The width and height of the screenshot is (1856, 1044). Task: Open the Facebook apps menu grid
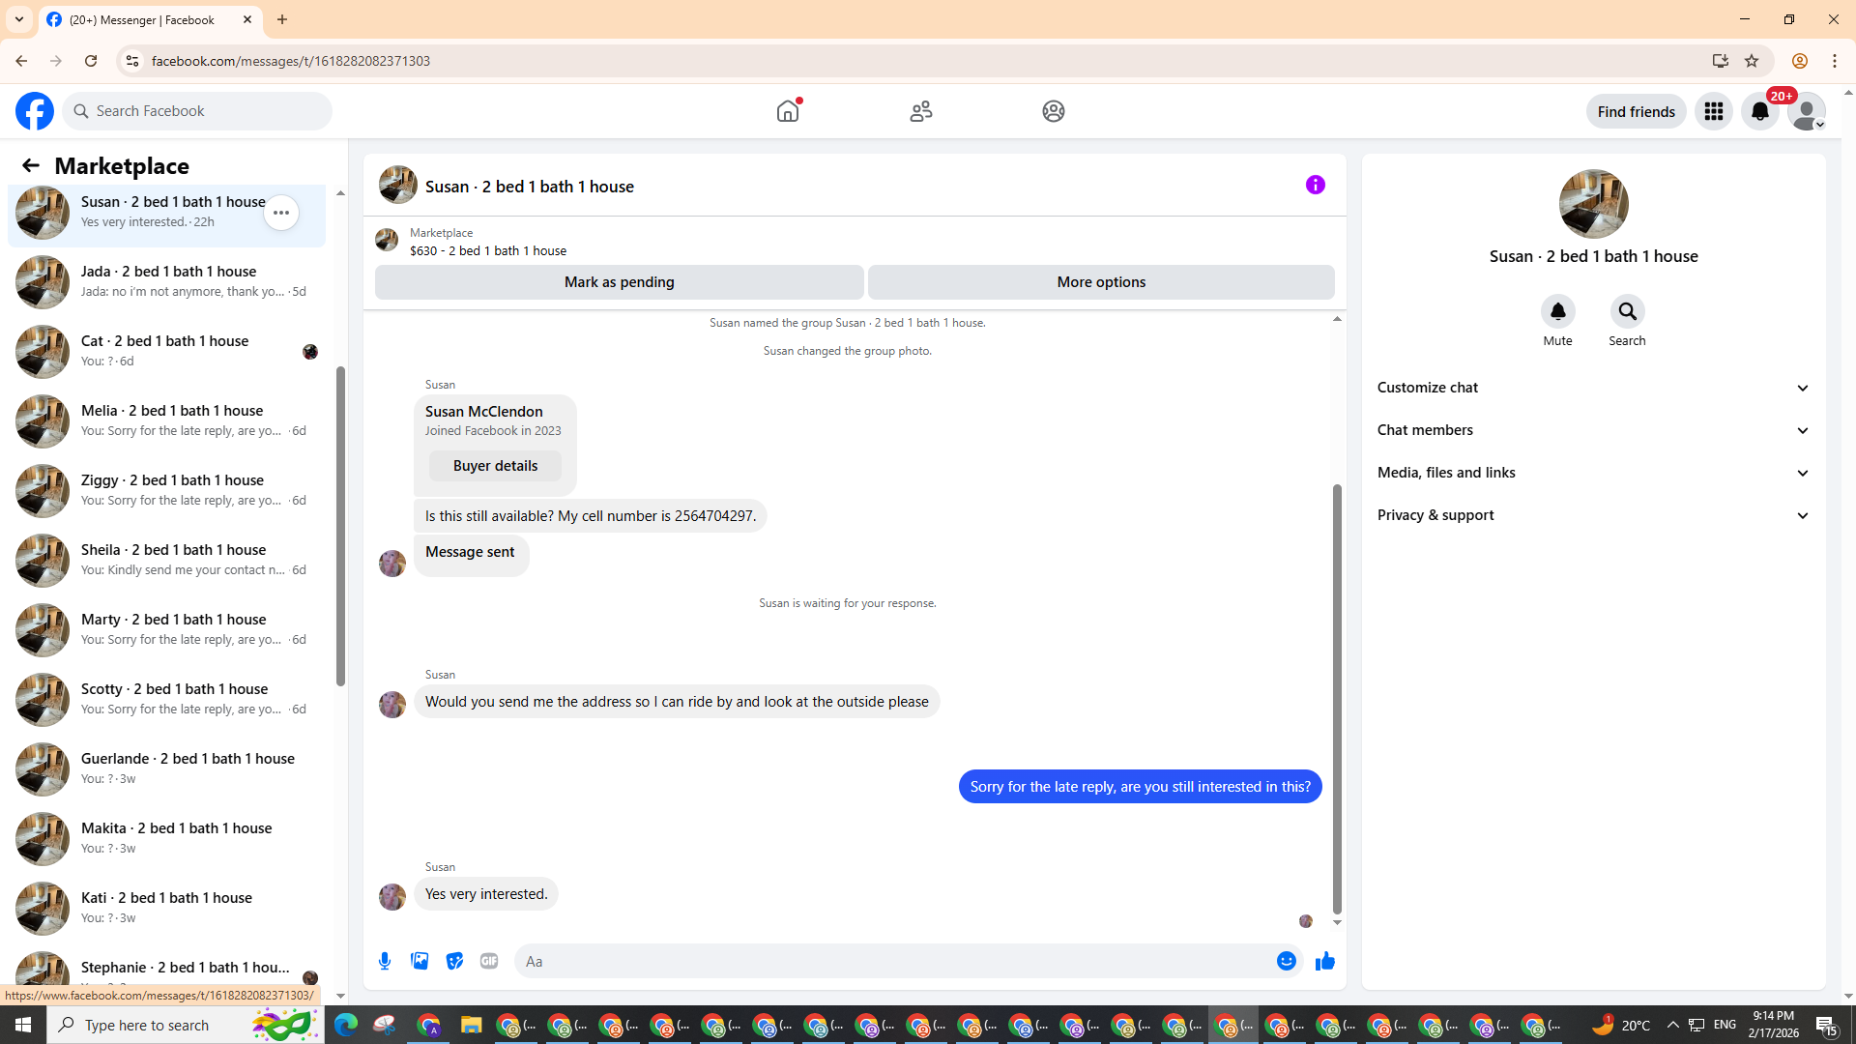point(1713,111)
